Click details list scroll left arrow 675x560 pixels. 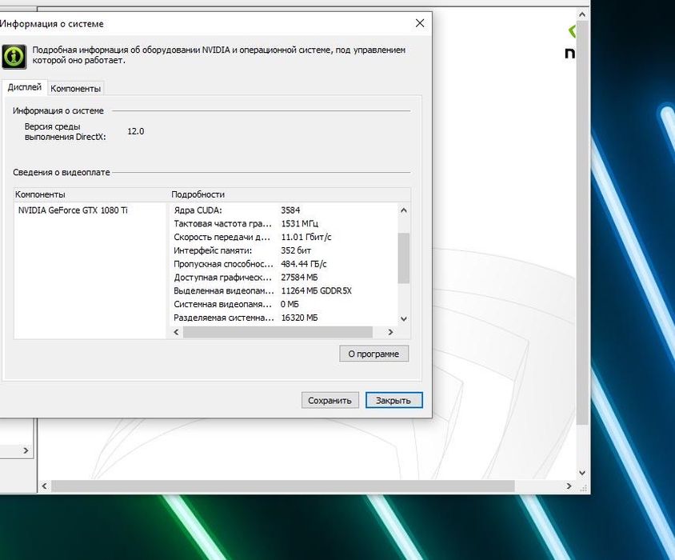(x=176, y=332)
